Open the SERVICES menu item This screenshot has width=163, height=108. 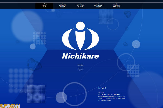(80, 6)
